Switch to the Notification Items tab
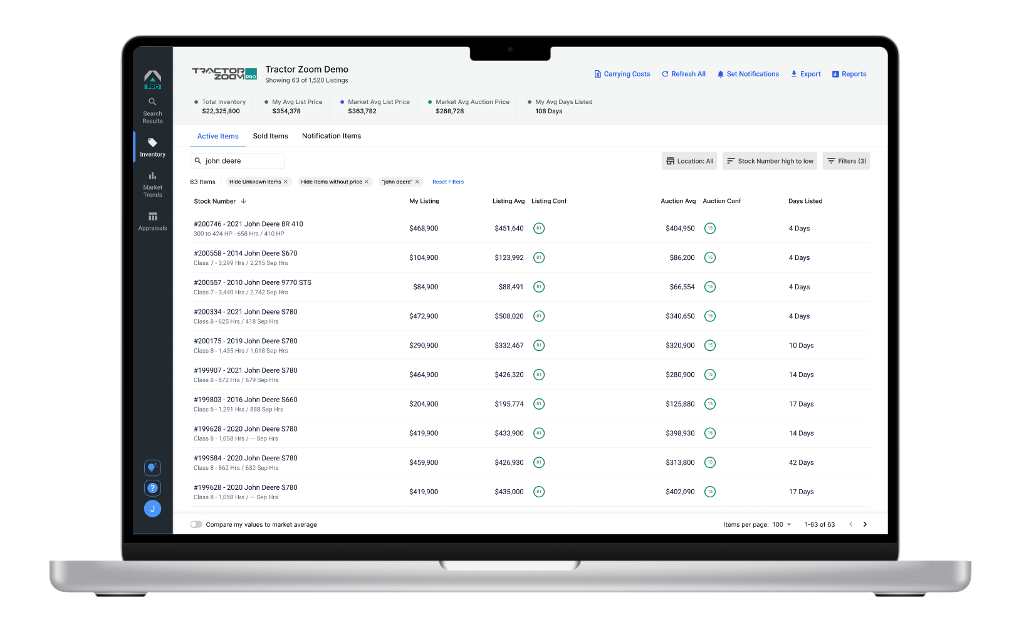 (332, 136)
